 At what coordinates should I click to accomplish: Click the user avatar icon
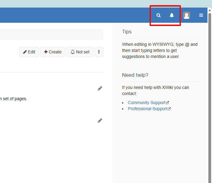187,15
